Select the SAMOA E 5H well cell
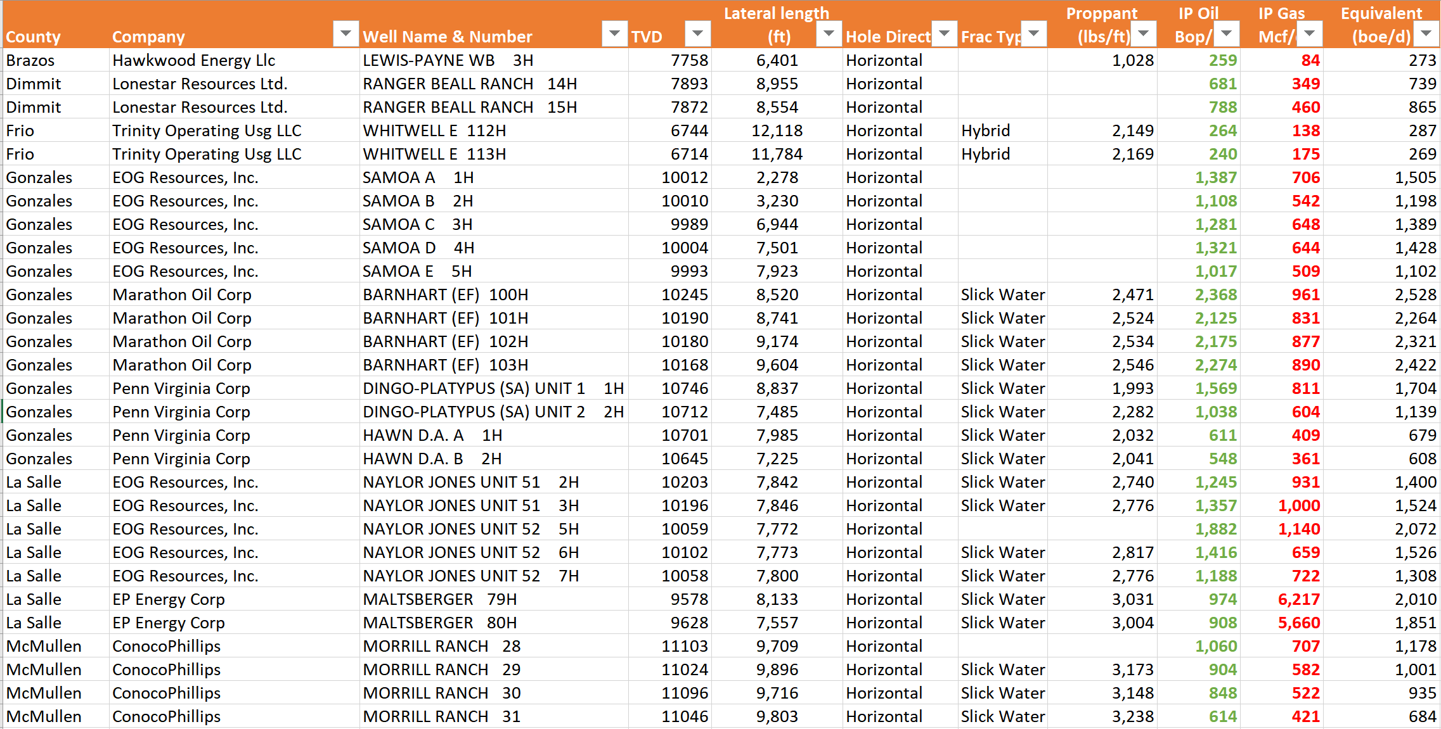Screen dimensions: 1441x729 (x=494, y=271)
